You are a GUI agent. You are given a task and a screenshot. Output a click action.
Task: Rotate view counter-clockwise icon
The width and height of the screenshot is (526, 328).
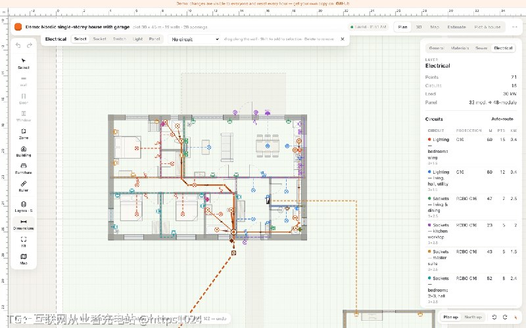(494, 317)
